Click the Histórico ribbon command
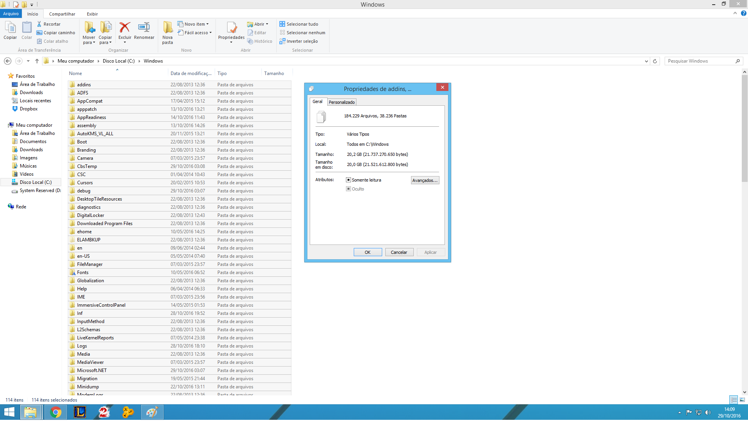Image resolution: width=748 pixels, height=421 pixels. (x=259, y=41)
